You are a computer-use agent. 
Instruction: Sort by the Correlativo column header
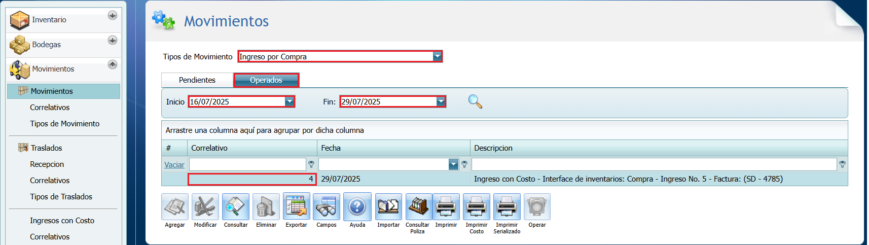click(x=252, y=148)
